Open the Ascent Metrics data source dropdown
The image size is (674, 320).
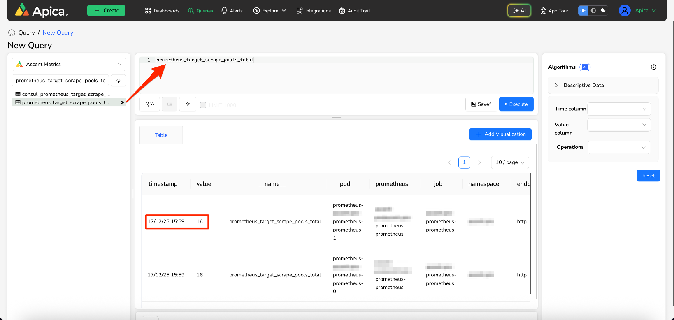pyautogui.click(x=69, y=65)
